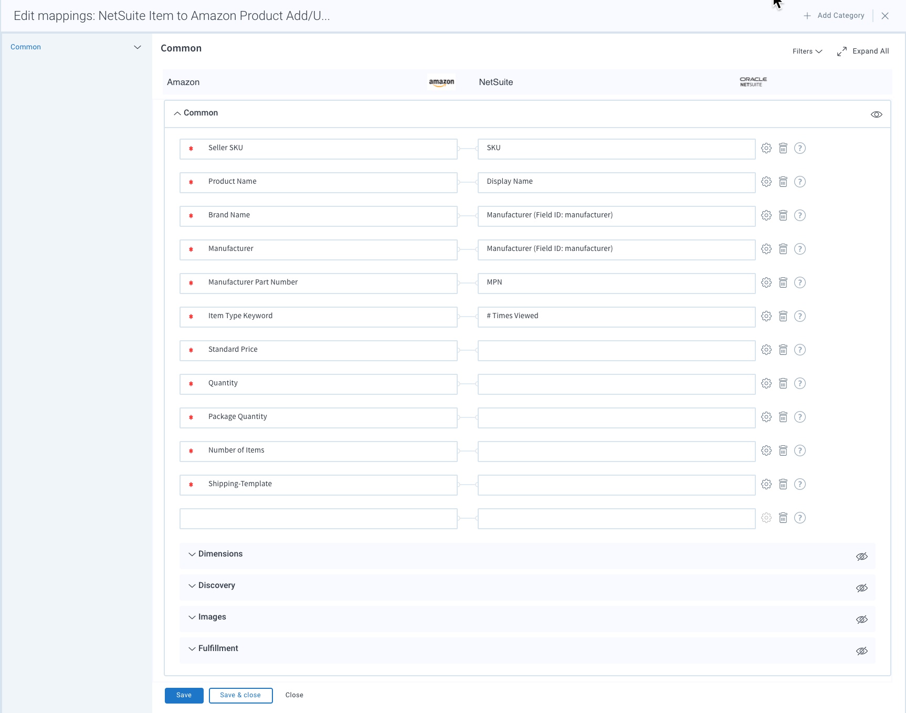Screen dimensions: 906x713
Task: Click NetSuite field mapped to Brand Name
Action: (x=616, y=216)
